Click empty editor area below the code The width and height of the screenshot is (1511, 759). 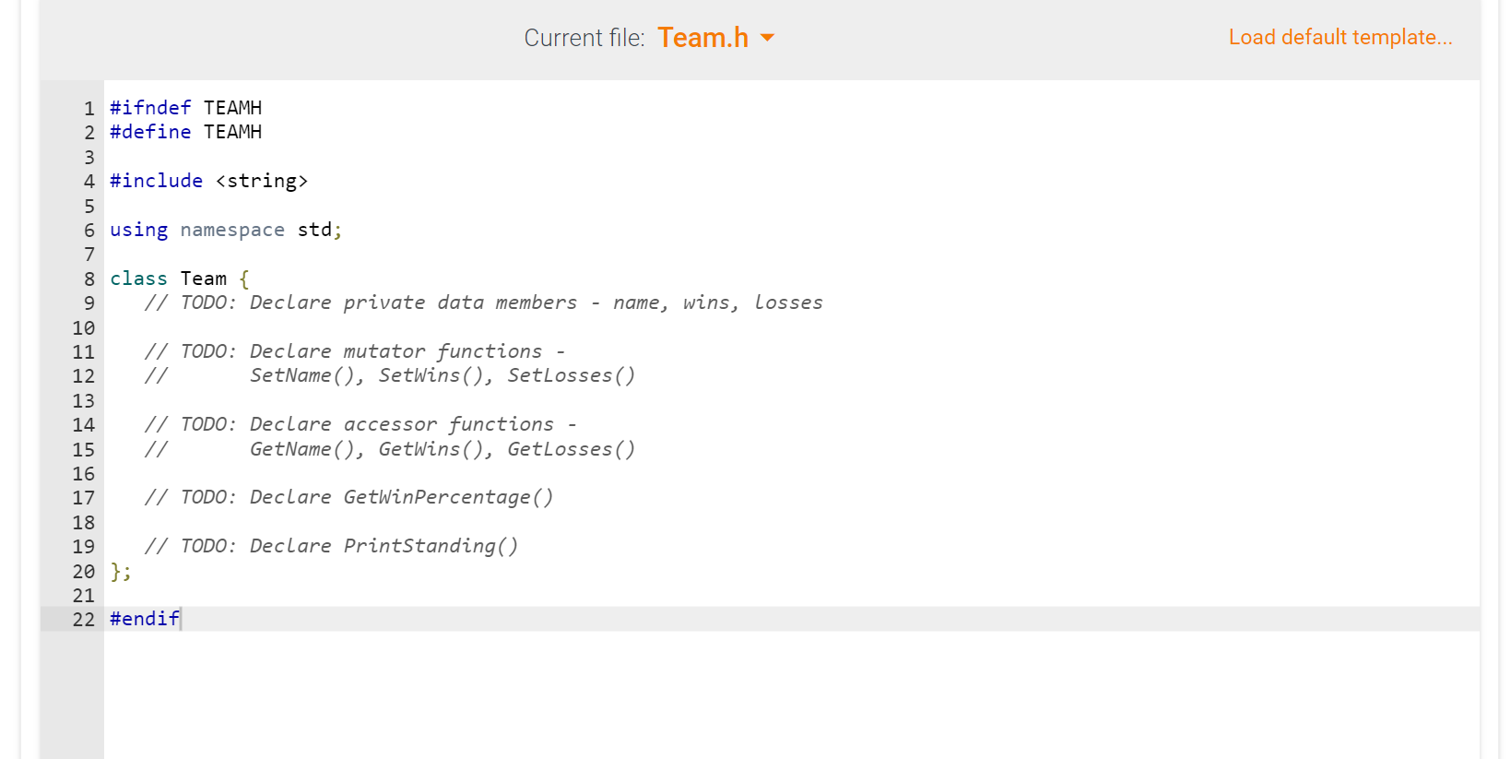click(791, 696)
